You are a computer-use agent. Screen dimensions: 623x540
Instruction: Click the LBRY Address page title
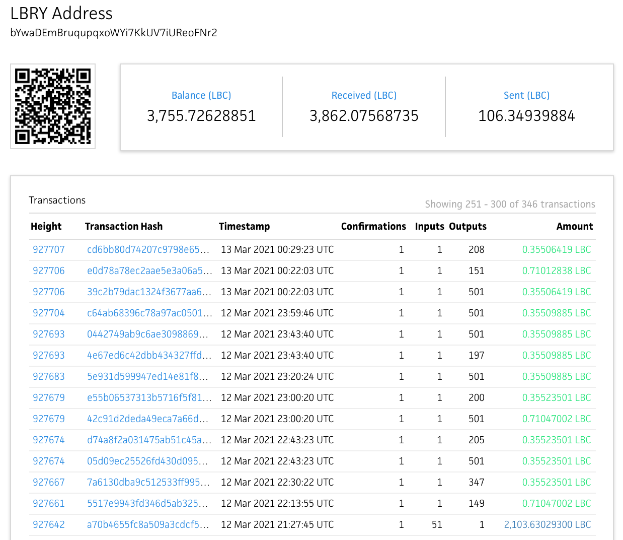point(61,13)
